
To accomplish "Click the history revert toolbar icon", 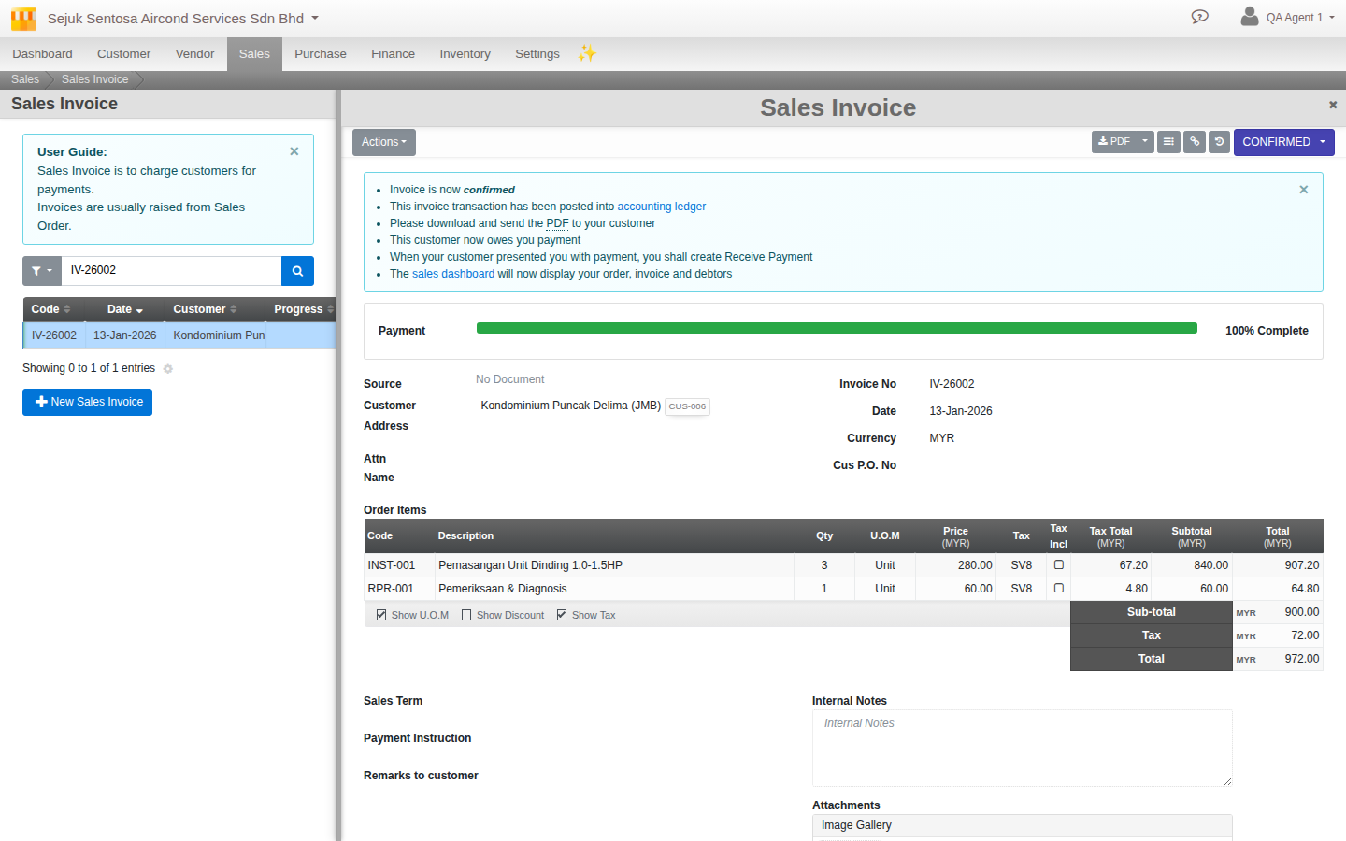I will pyautogui.click(x=1219, y=142).
